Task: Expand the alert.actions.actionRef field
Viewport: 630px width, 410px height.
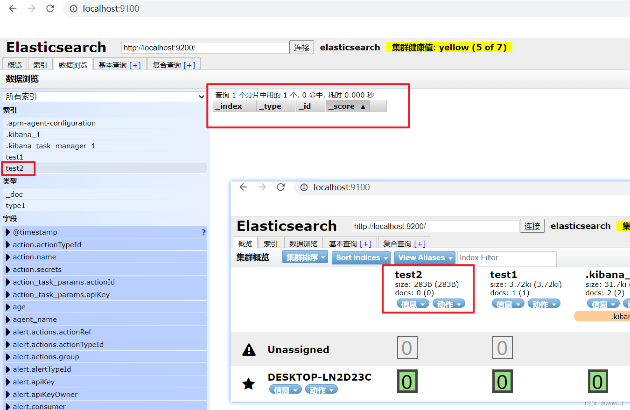Action: [x=8, y=332]
